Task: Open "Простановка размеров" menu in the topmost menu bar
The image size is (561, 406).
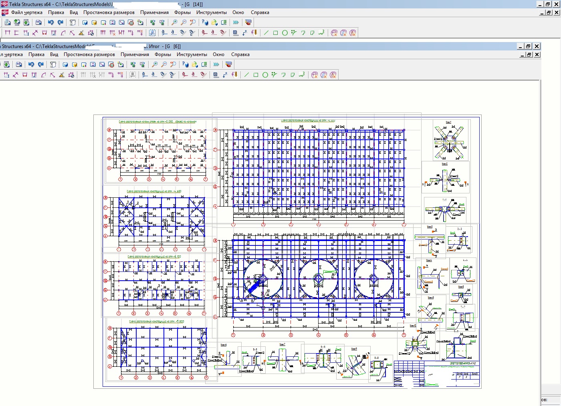Action: click(109, 12)
